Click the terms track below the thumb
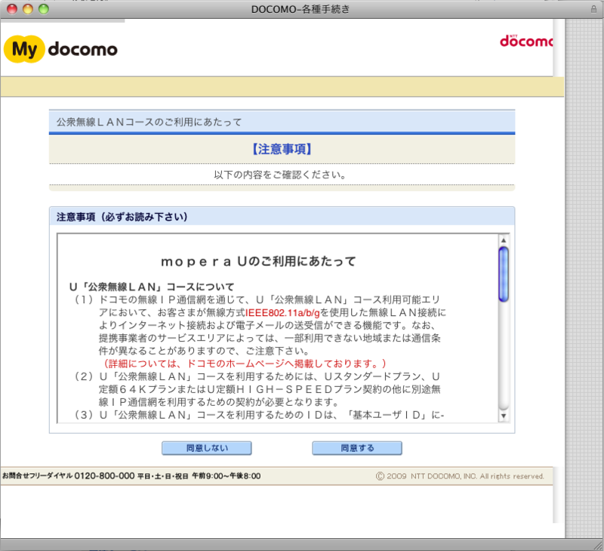 click(x=504, y=355)
